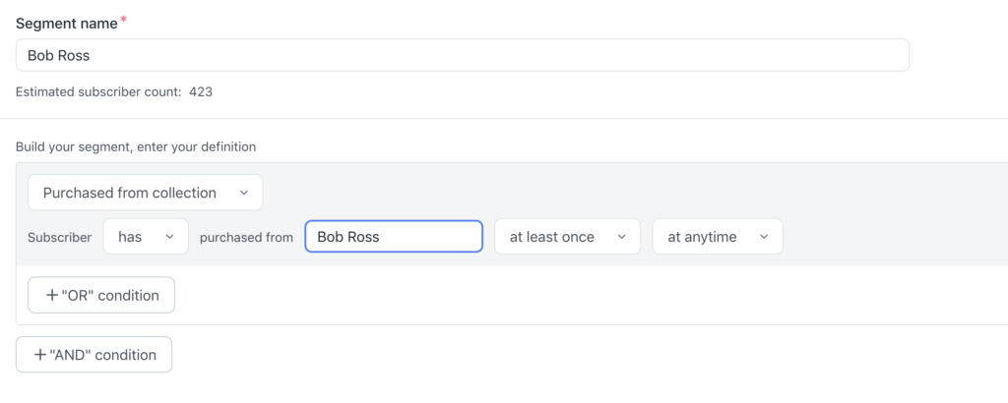Click the plus icon on "AND" condition

39,355
